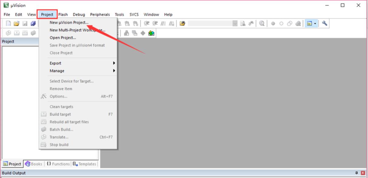Click Options... Alt+F7 menu entry
This screenshot has height=178, width=368.
tap(78, 96)
